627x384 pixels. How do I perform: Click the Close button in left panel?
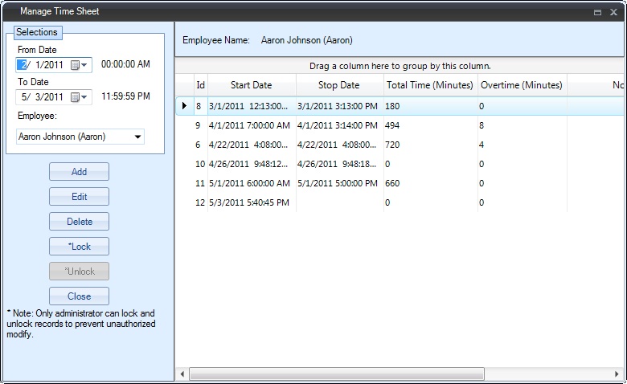click(x=79, y=296)
